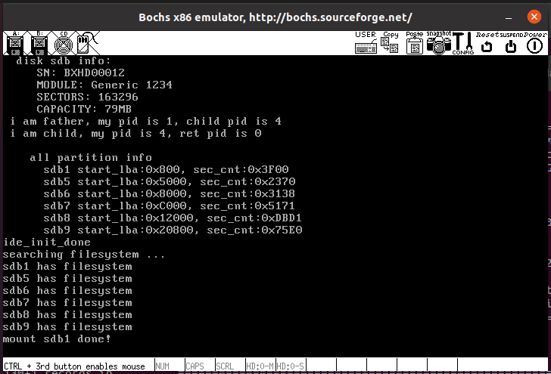This screenshot has width=551, height=374.
Task: Click the HD:0-M disk indicator
Action: (260, 366)
